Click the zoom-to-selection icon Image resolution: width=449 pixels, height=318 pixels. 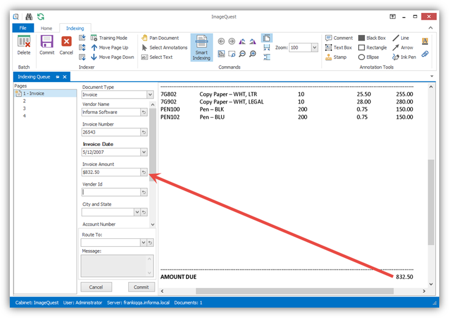[232, 54]
